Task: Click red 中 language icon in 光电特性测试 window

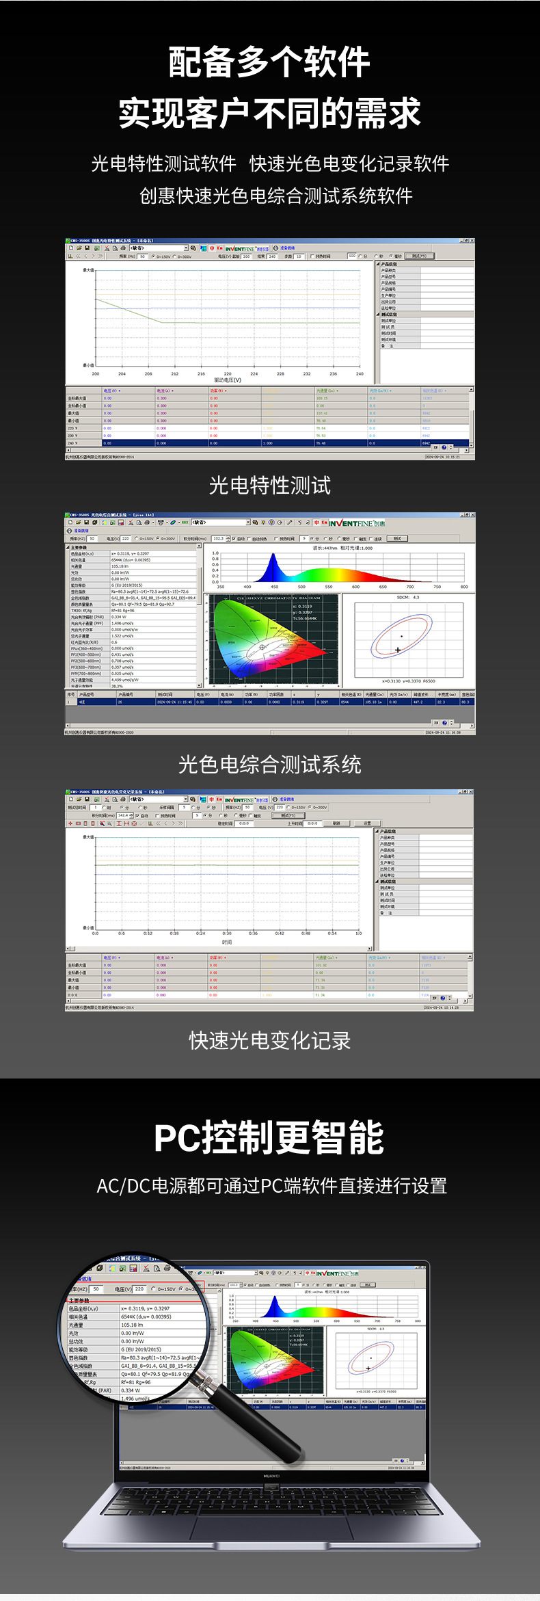Action: [x=212, y=248]
